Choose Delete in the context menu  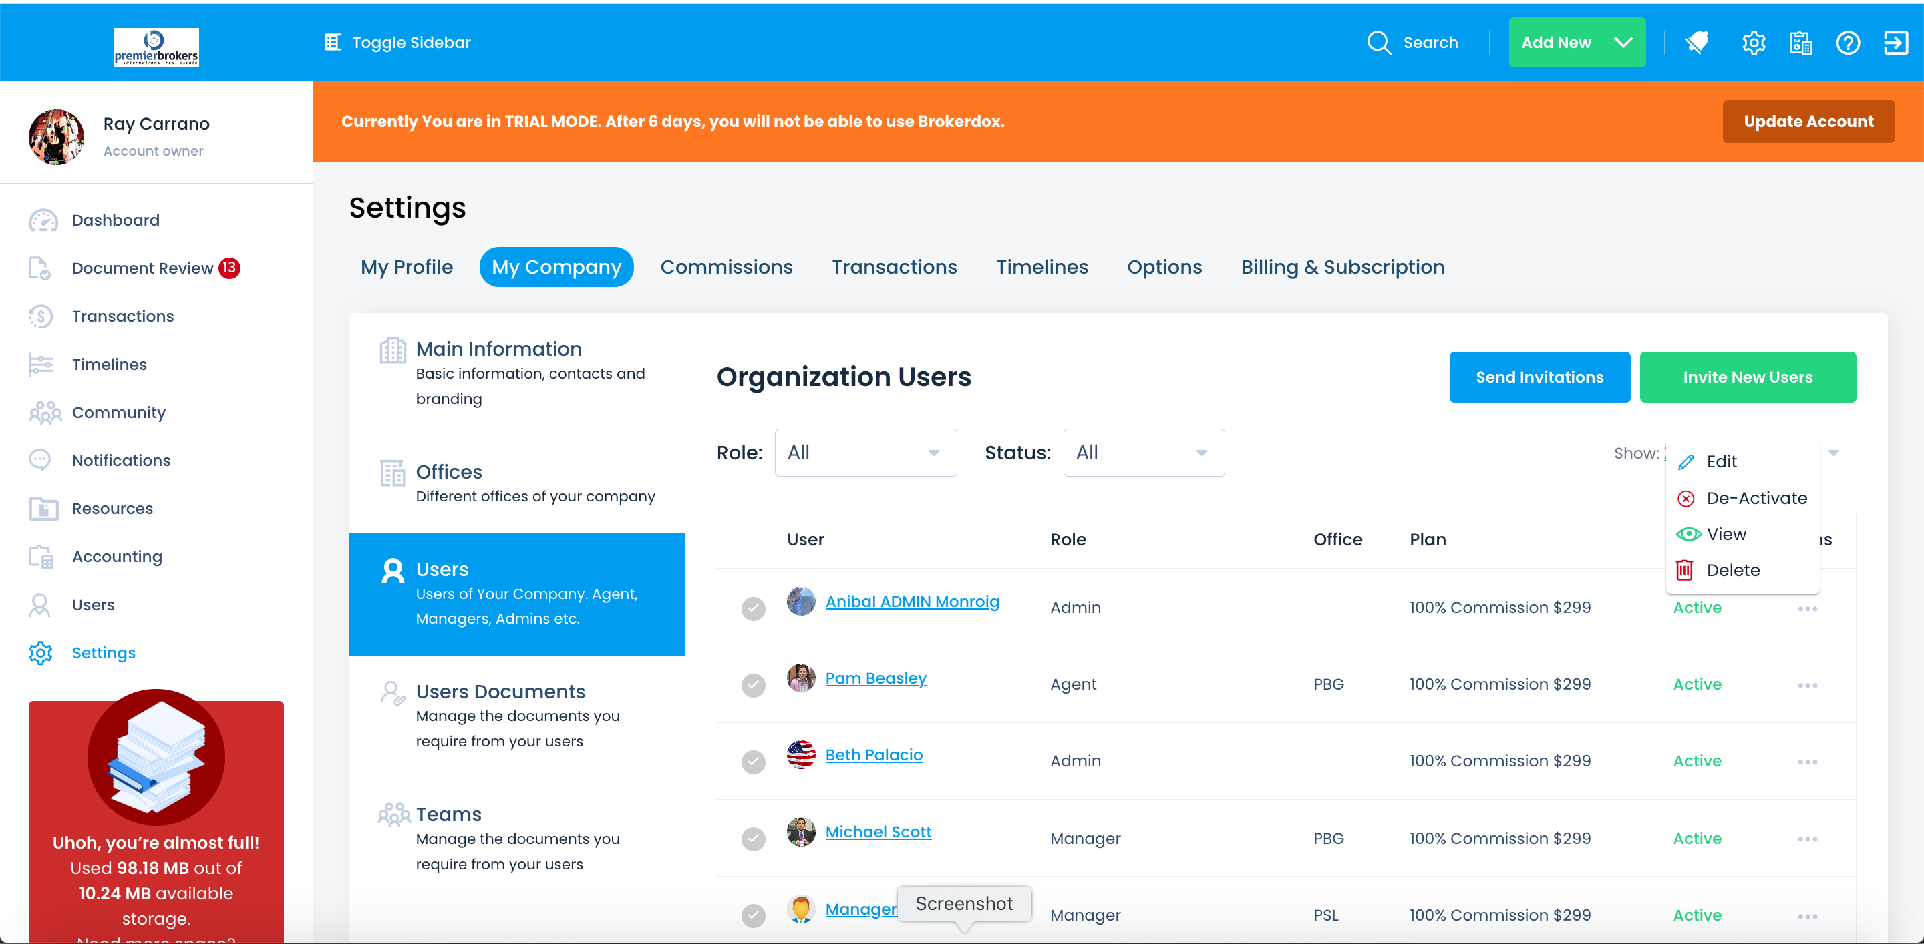point(1742,570)
